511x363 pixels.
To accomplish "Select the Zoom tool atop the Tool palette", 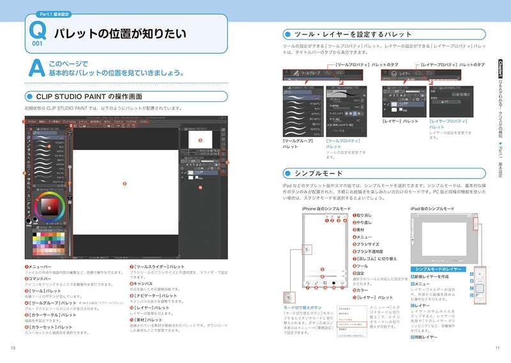I will pos(29,133).
